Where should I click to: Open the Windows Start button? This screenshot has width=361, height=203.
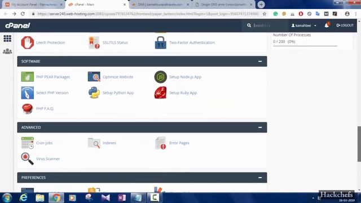[x=7, y=198]
